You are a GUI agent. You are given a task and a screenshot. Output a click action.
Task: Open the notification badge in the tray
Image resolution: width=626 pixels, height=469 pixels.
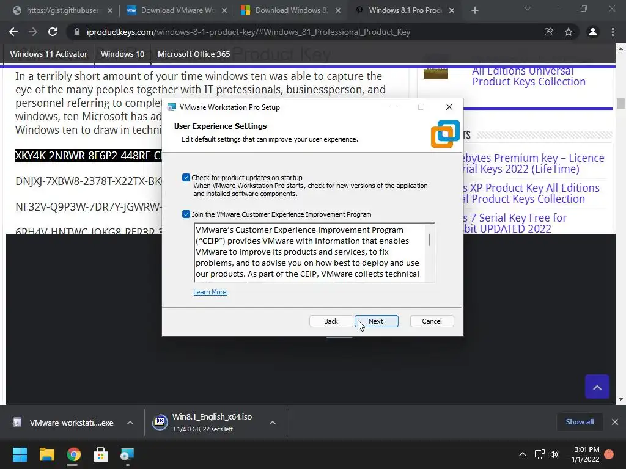[x=609, y=454]
